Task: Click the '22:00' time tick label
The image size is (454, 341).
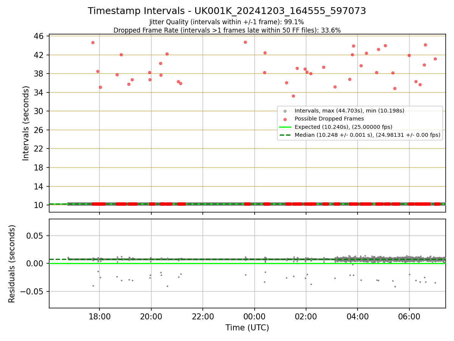Action: pyautogui.click(x=203, y=316)
